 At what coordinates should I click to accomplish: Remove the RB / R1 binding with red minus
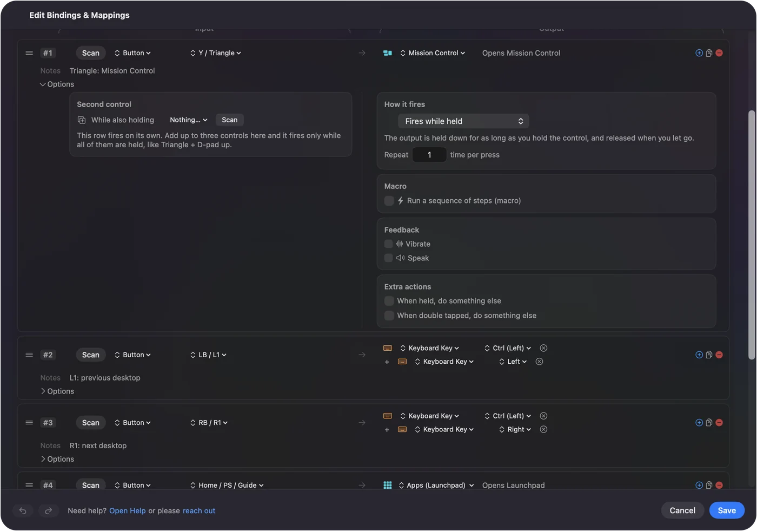pyautogui.click(x=719, y=423)
